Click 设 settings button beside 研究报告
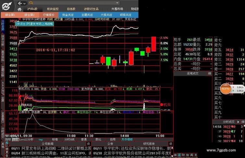 click(x=171, y=144)
